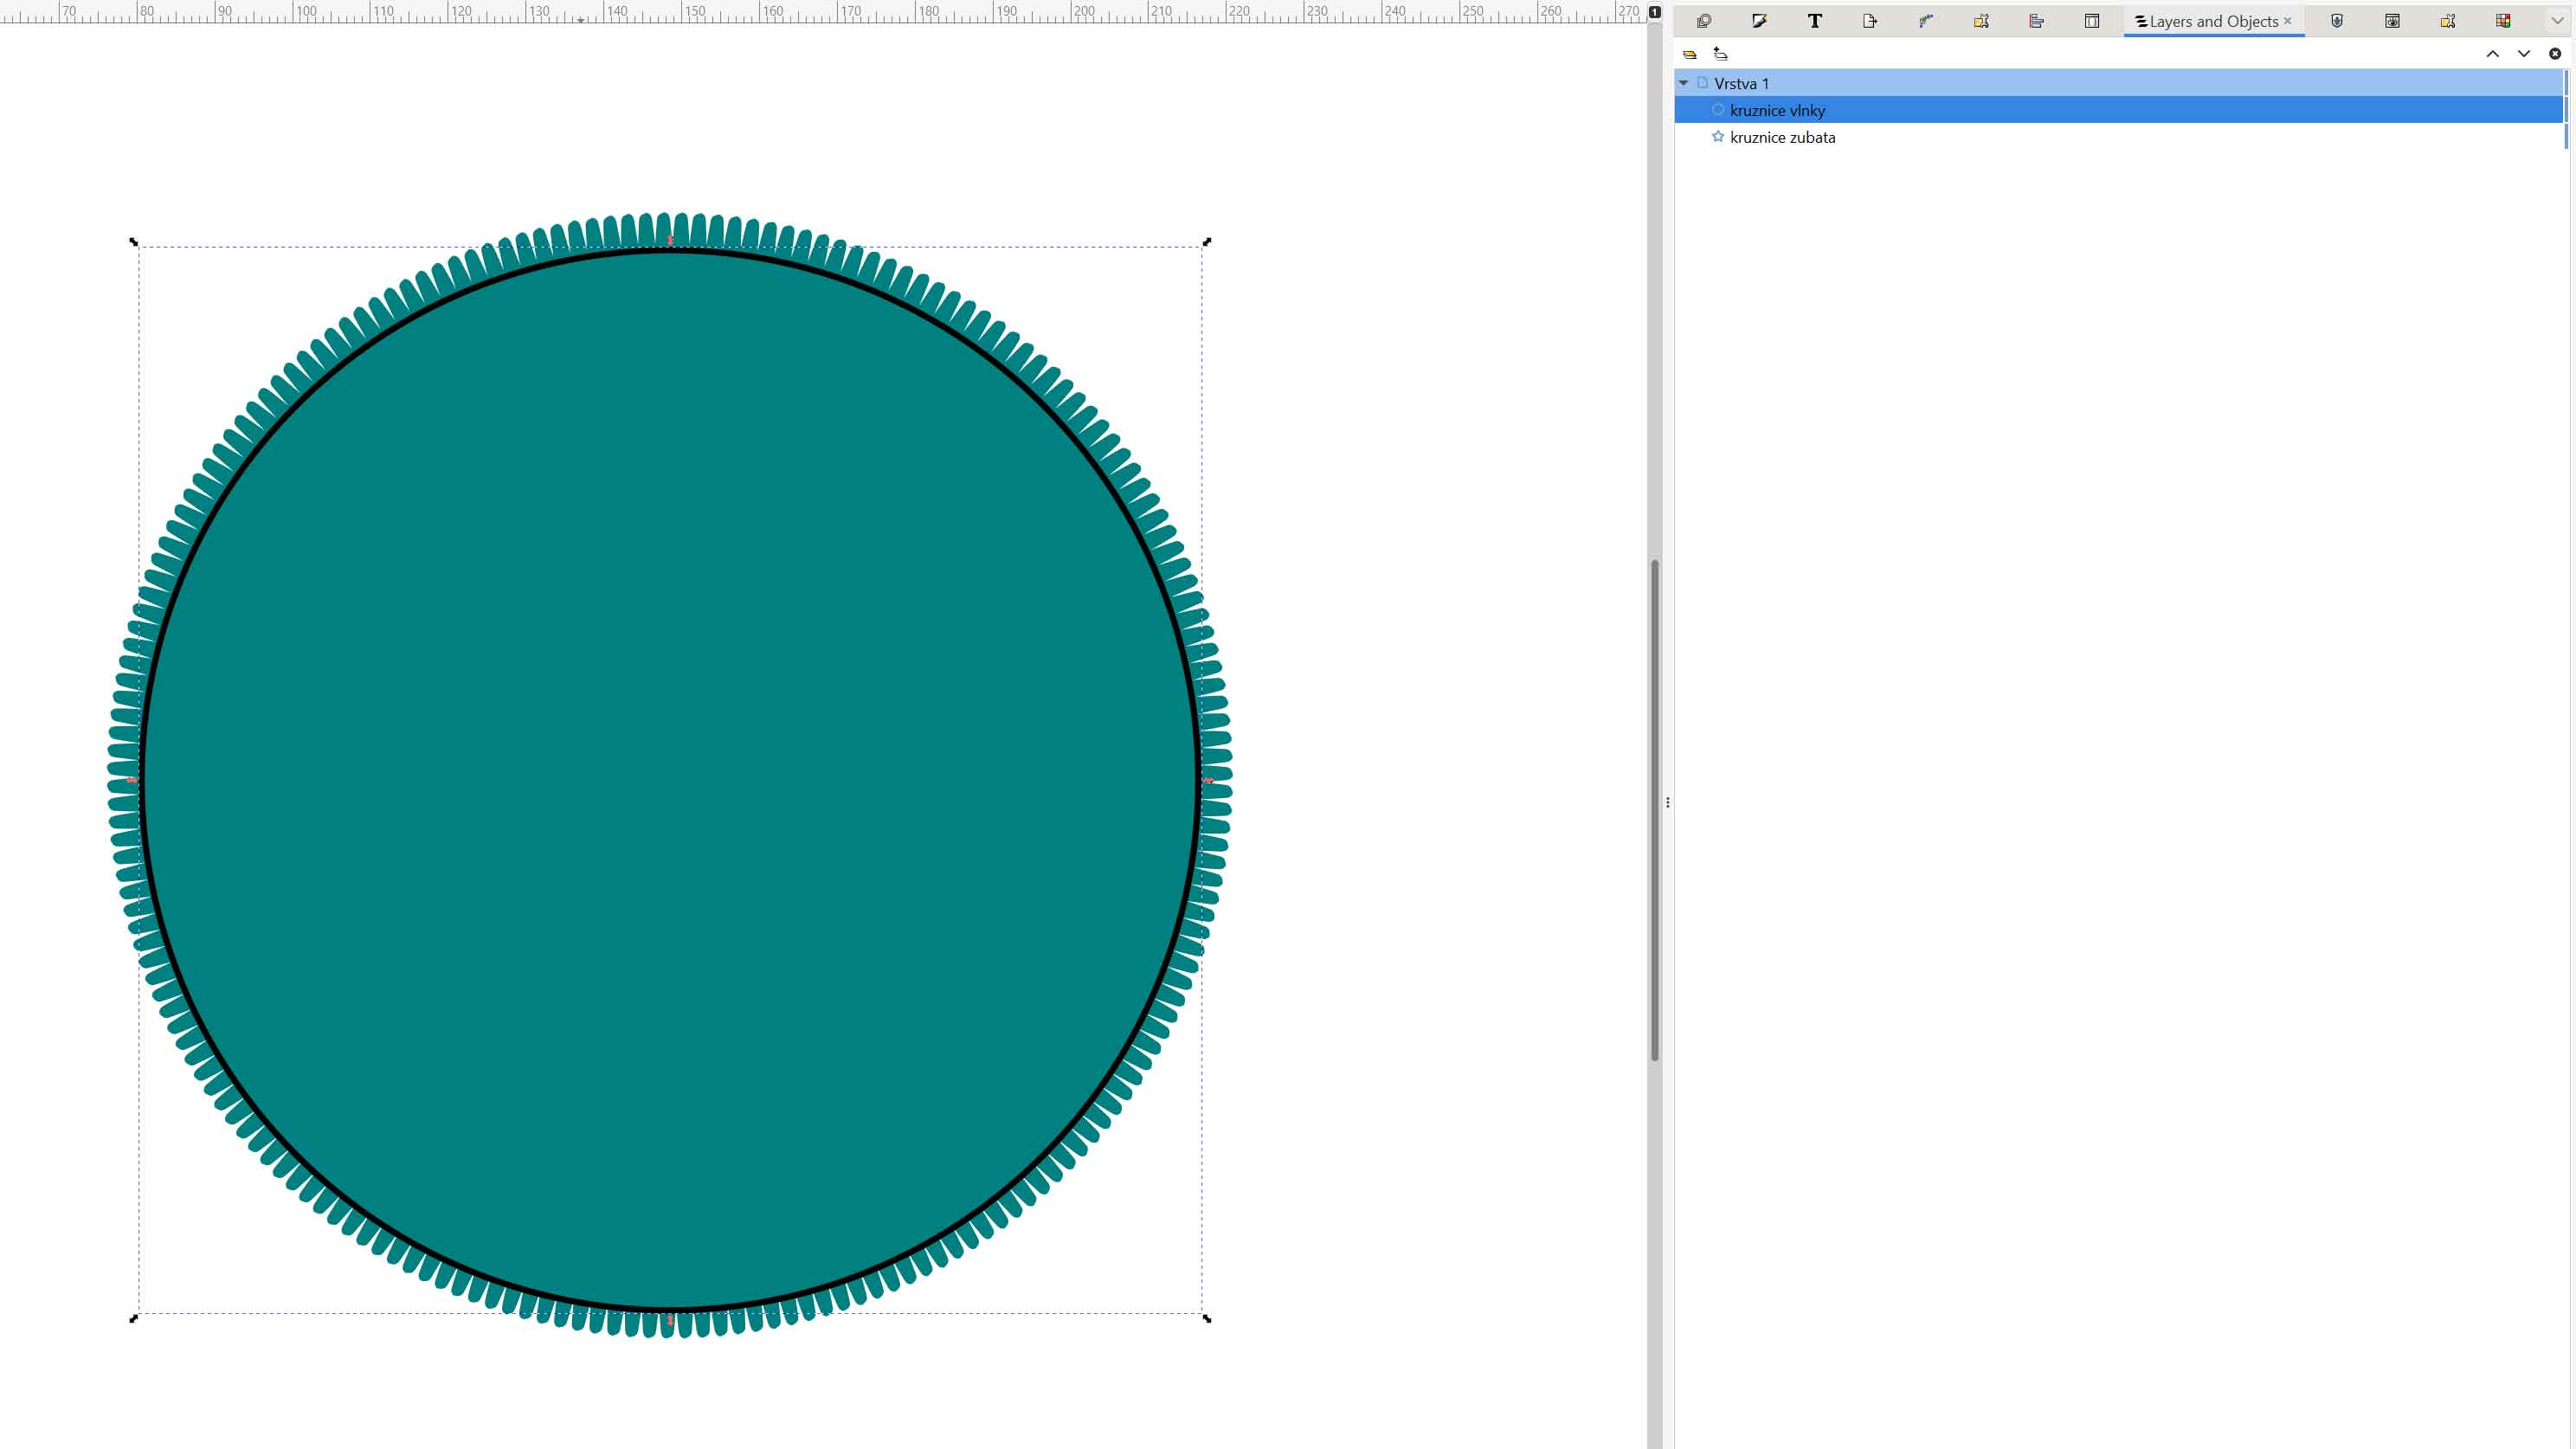Open the Object Properties tab icon
2576x1449 pixels.
pos(1981,21)
